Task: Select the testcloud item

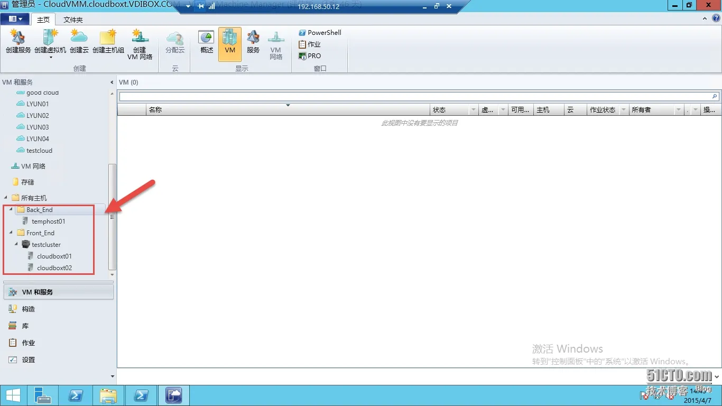Action: [x=39, y=151]
